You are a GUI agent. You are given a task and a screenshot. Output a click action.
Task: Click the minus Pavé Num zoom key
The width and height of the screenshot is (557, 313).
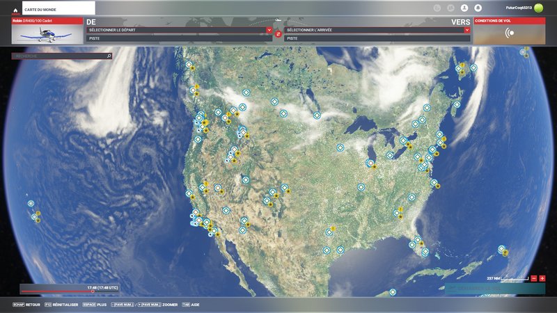123,305
